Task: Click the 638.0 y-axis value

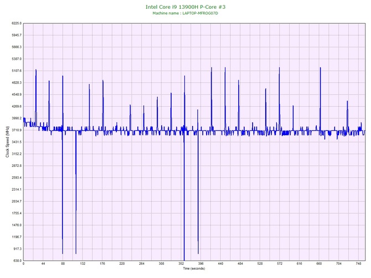Action: pyautogui.click(x=17, y=261)
